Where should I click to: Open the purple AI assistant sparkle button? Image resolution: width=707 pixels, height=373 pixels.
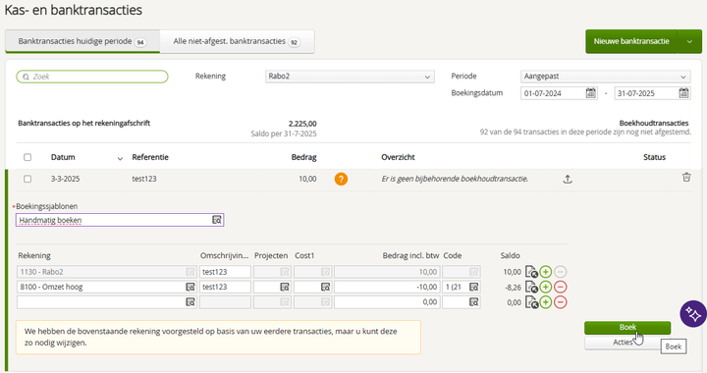[x=693, y=314]
